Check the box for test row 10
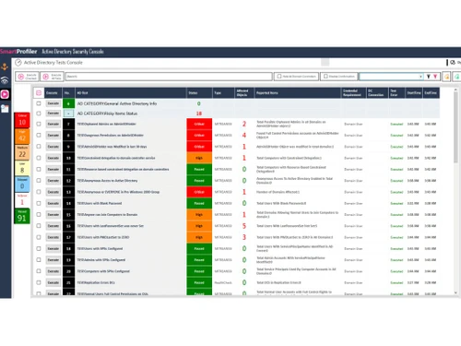 pyautogui.click(x=39, y=158)
